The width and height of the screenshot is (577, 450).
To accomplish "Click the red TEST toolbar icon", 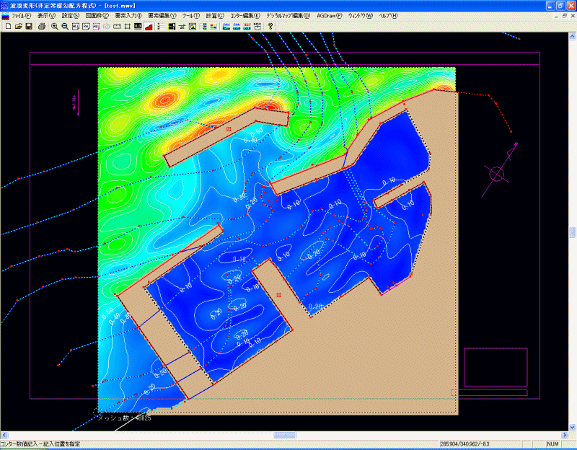I will [x=247, y=26].
